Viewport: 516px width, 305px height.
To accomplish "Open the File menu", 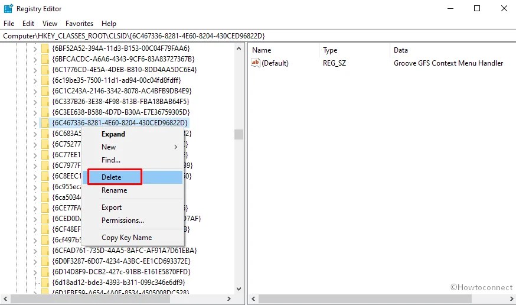I will click(9, 24).
